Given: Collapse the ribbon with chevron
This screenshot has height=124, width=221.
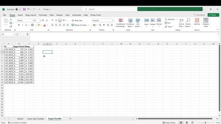Looking at the screenshot, I should pyautogui.click(x=218, y=30).
